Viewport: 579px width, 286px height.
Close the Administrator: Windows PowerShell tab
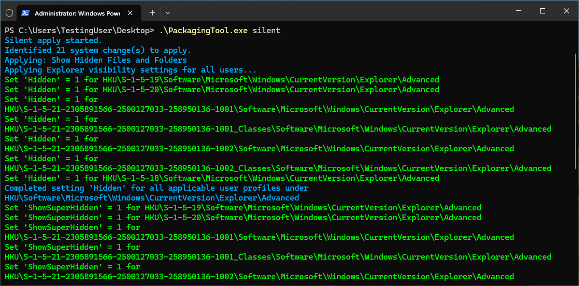pyautogui.click(x=130, y=13)
